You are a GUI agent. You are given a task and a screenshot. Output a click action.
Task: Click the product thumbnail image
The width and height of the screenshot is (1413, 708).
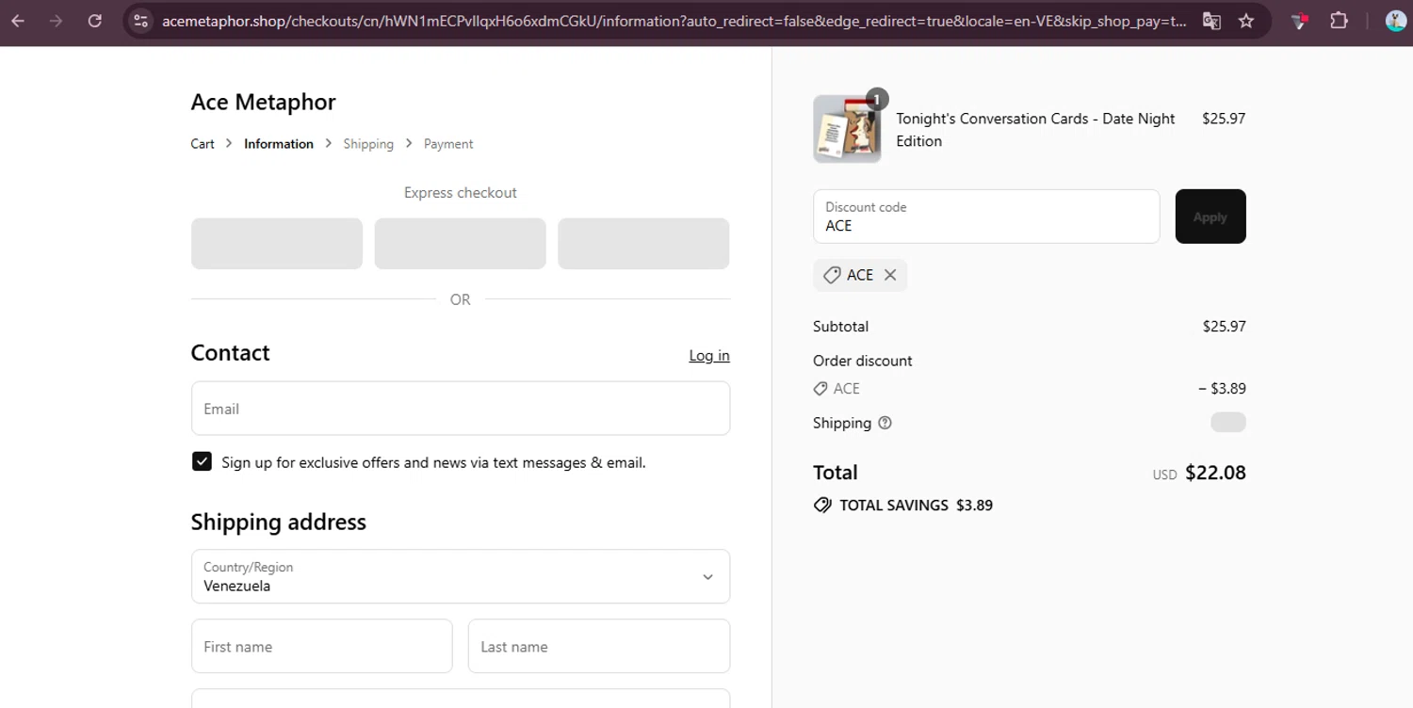847,129
